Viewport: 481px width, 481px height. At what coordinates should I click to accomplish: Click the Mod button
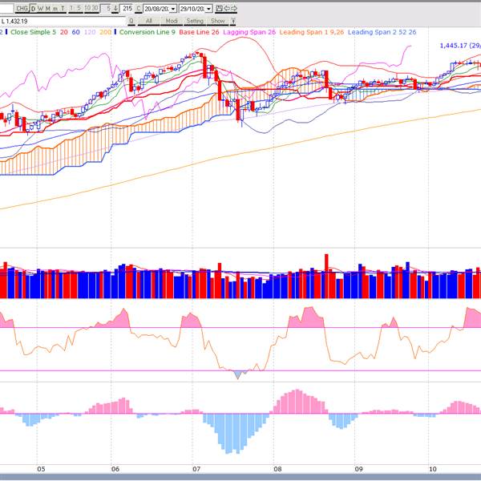[172, 21]
